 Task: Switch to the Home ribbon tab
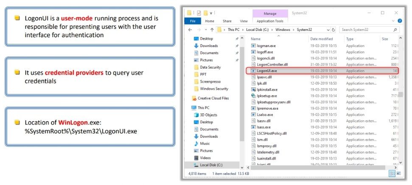210,21
